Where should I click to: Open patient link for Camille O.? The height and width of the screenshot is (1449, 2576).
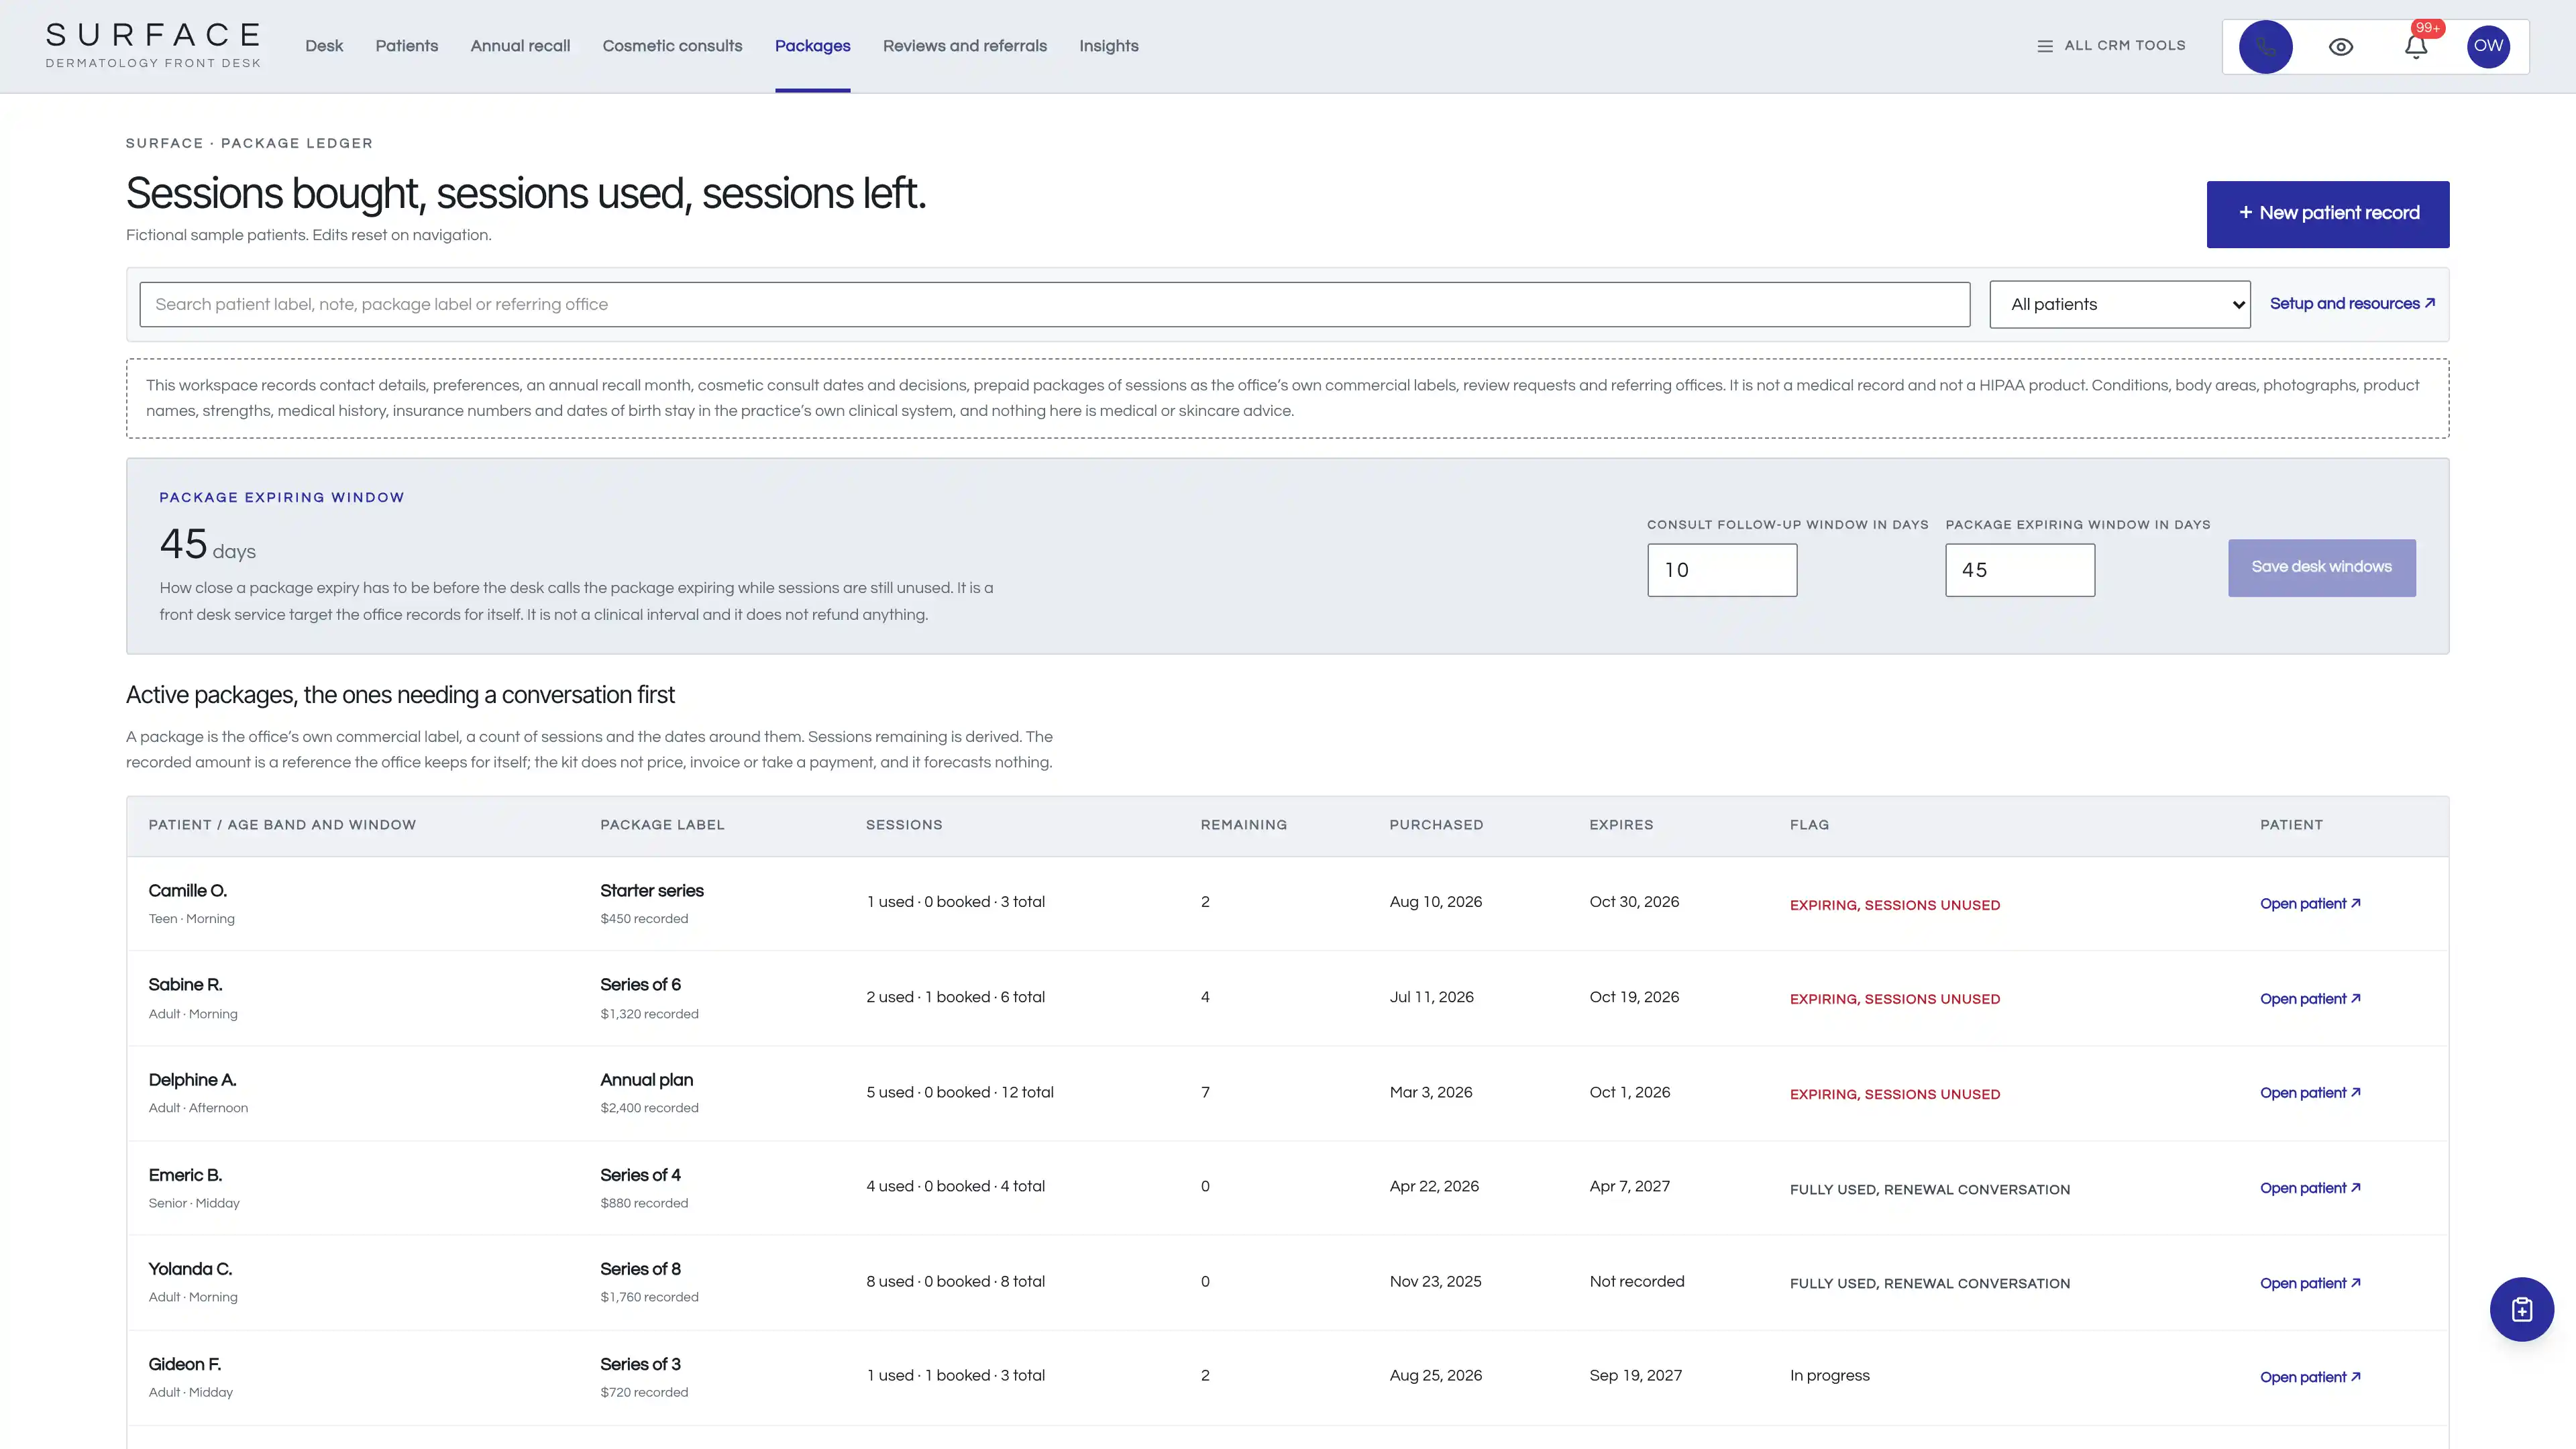pos(2309,903)
